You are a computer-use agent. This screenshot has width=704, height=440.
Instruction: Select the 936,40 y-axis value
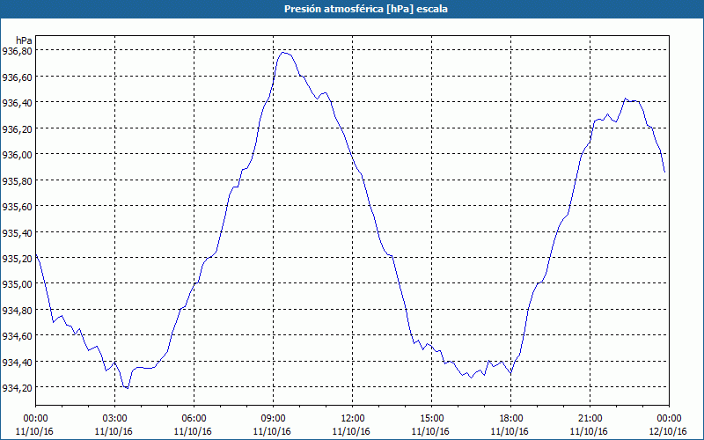(x=17, y=103)
